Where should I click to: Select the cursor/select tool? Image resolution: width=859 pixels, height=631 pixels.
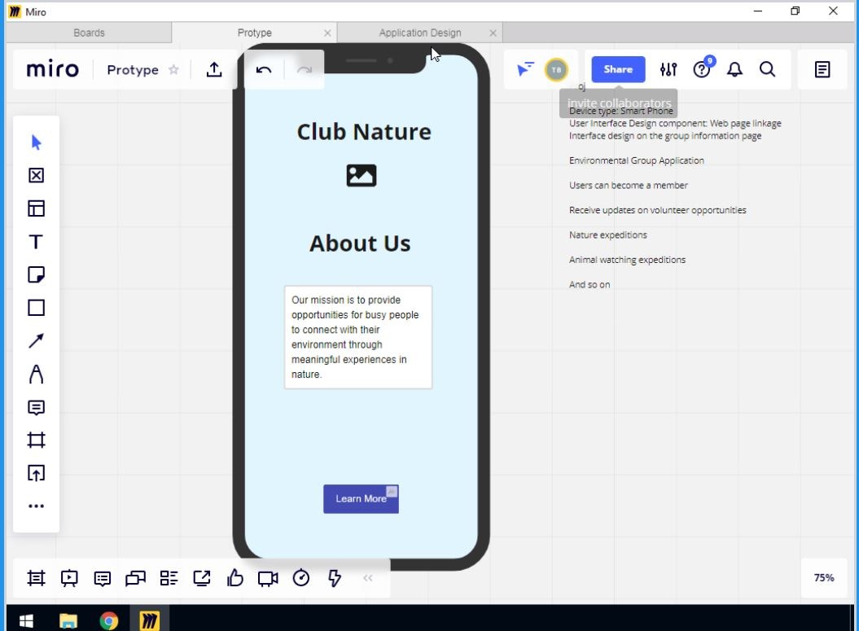click(x=36, y=142)
